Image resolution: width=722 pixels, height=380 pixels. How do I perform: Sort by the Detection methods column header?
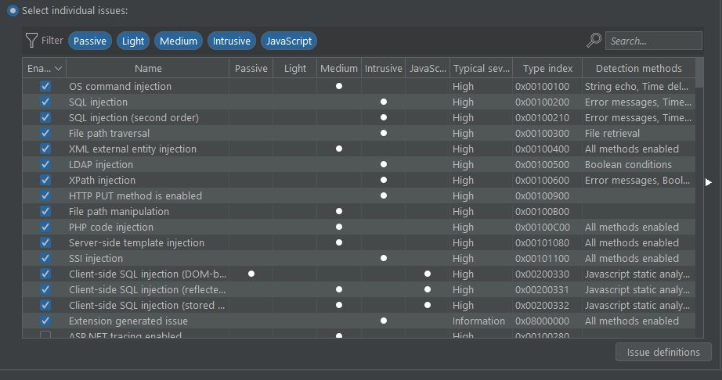(x=639, y=69)
